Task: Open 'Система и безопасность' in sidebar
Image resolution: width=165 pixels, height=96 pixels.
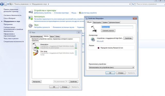Action: pos(12,15)
